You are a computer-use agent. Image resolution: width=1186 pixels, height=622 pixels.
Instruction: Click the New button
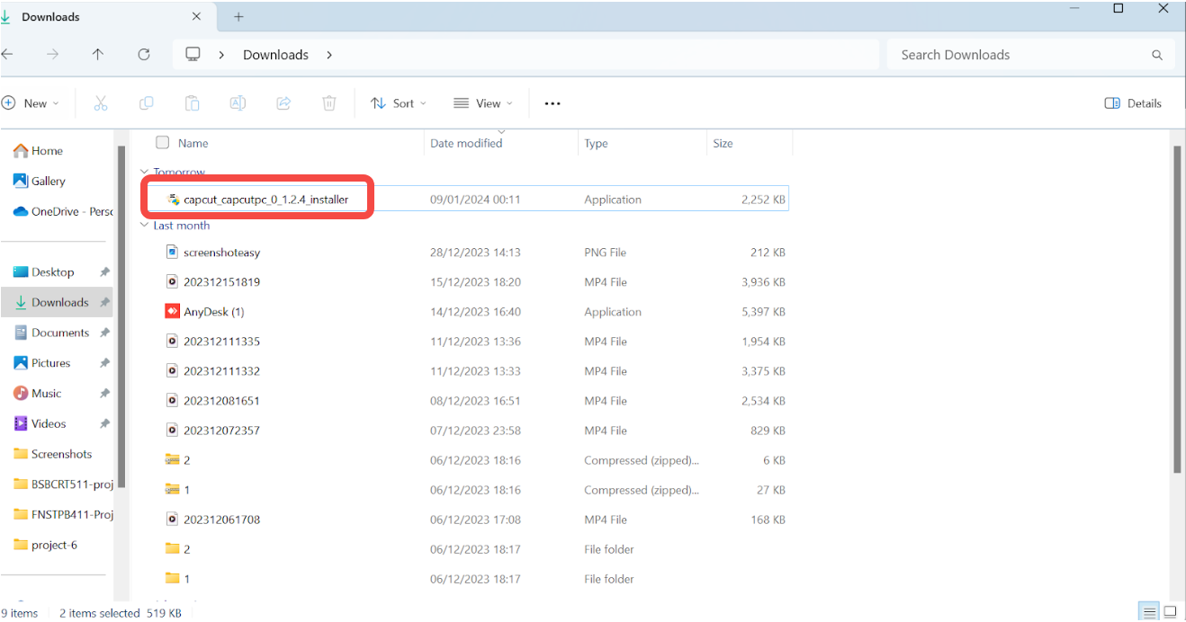point(31,103)
